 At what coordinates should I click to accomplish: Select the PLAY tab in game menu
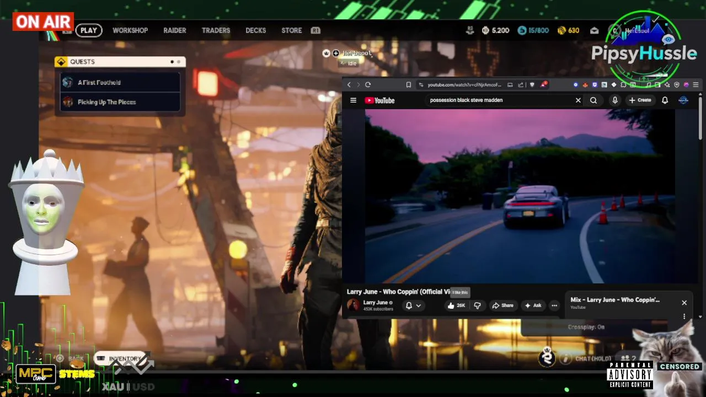pyautogui.click(x=89, y=30)
